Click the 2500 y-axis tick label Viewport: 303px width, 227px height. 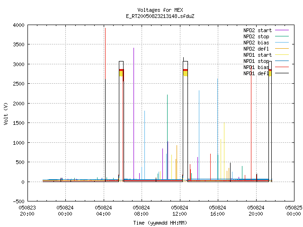(18, 84)
